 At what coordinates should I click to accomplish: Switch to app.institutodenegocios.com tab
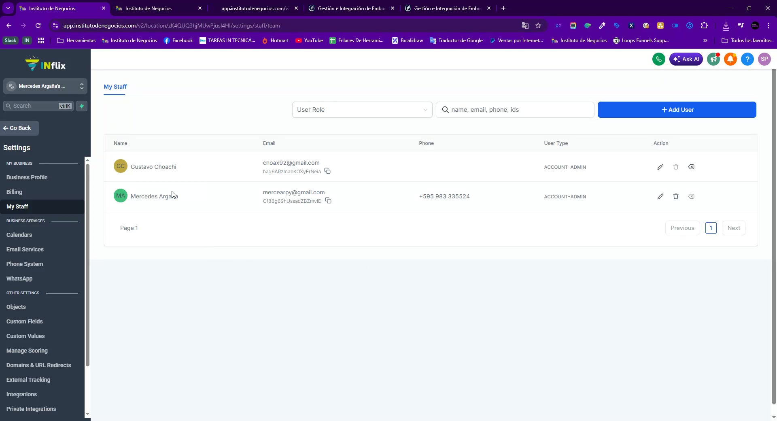pyautogui.click(x=255, y=8)
